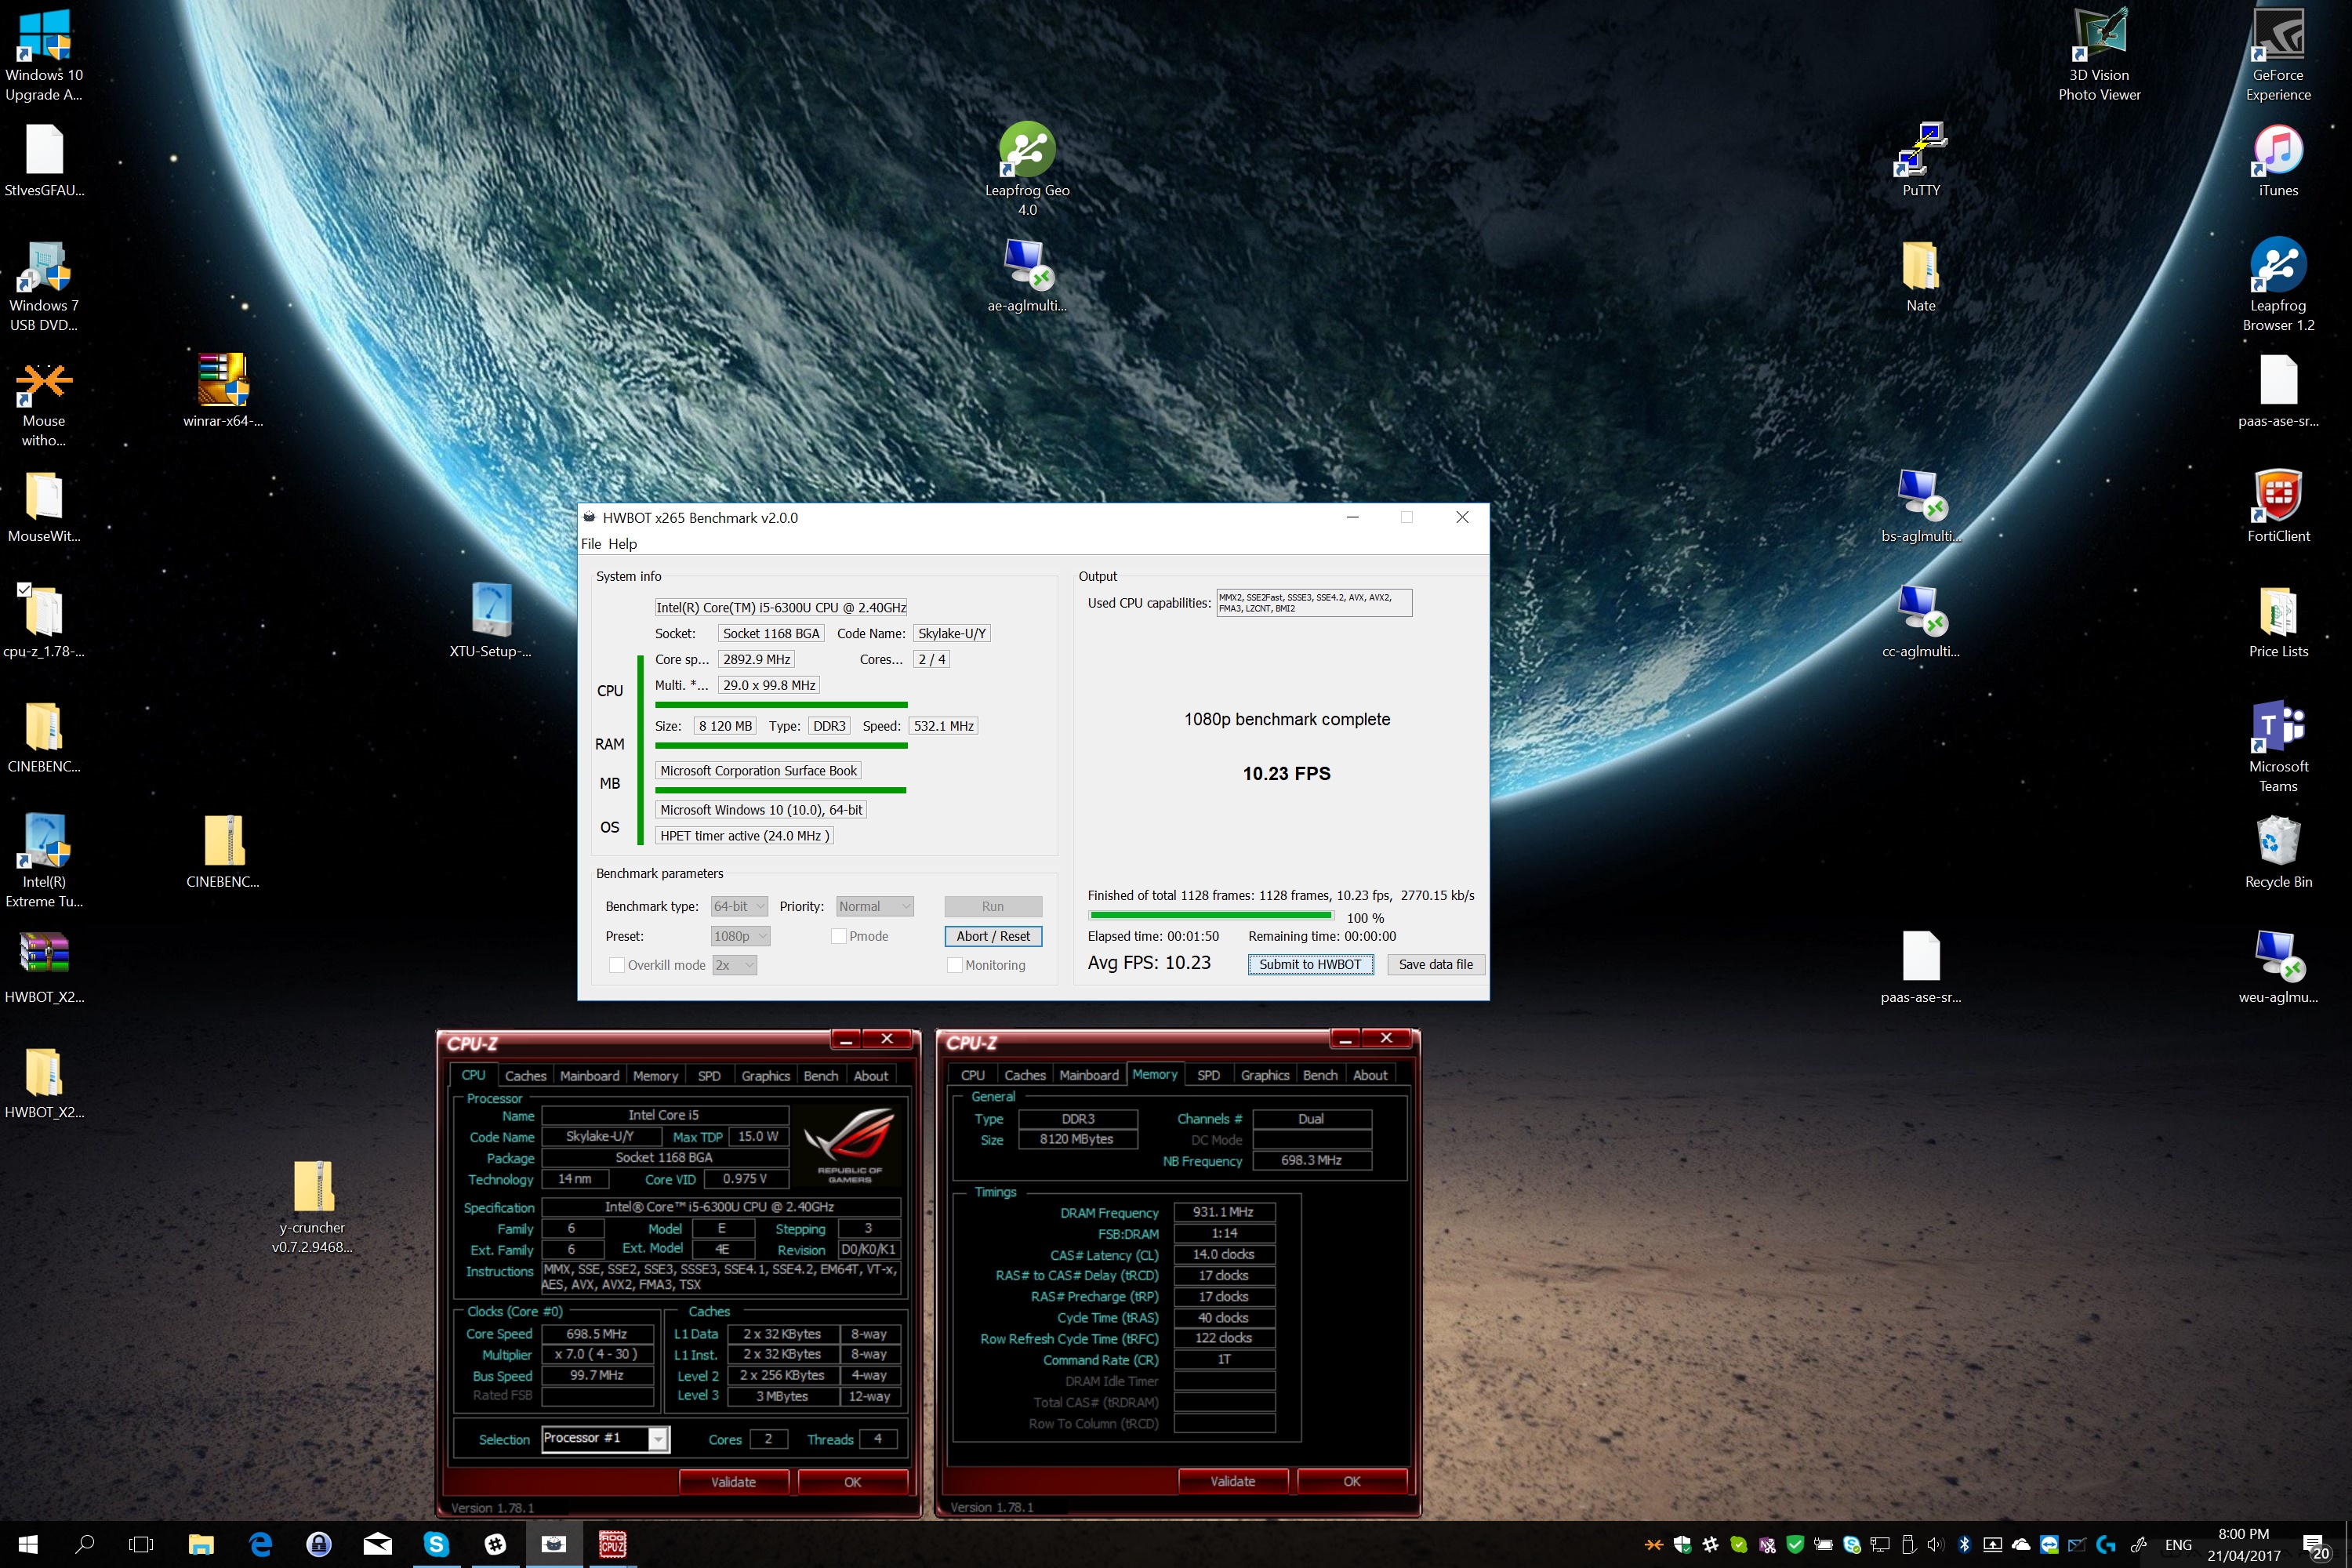Open the Nate folder on desktop
This screenshot has width=2352, height=1568.
pos(1920,275)
